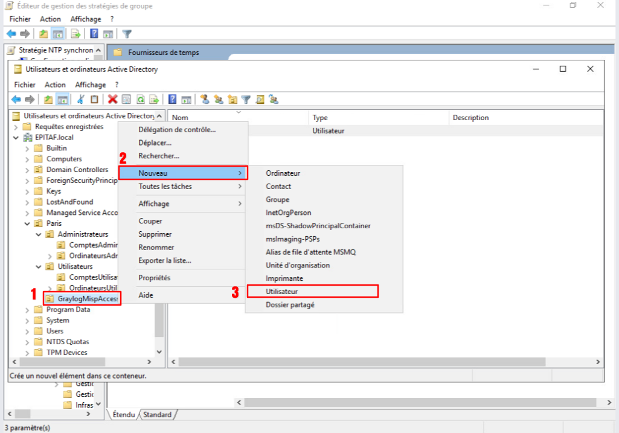
Task: Click the green refresh icon in Active Directory toolbar
Action: click(x=140, y=100)
